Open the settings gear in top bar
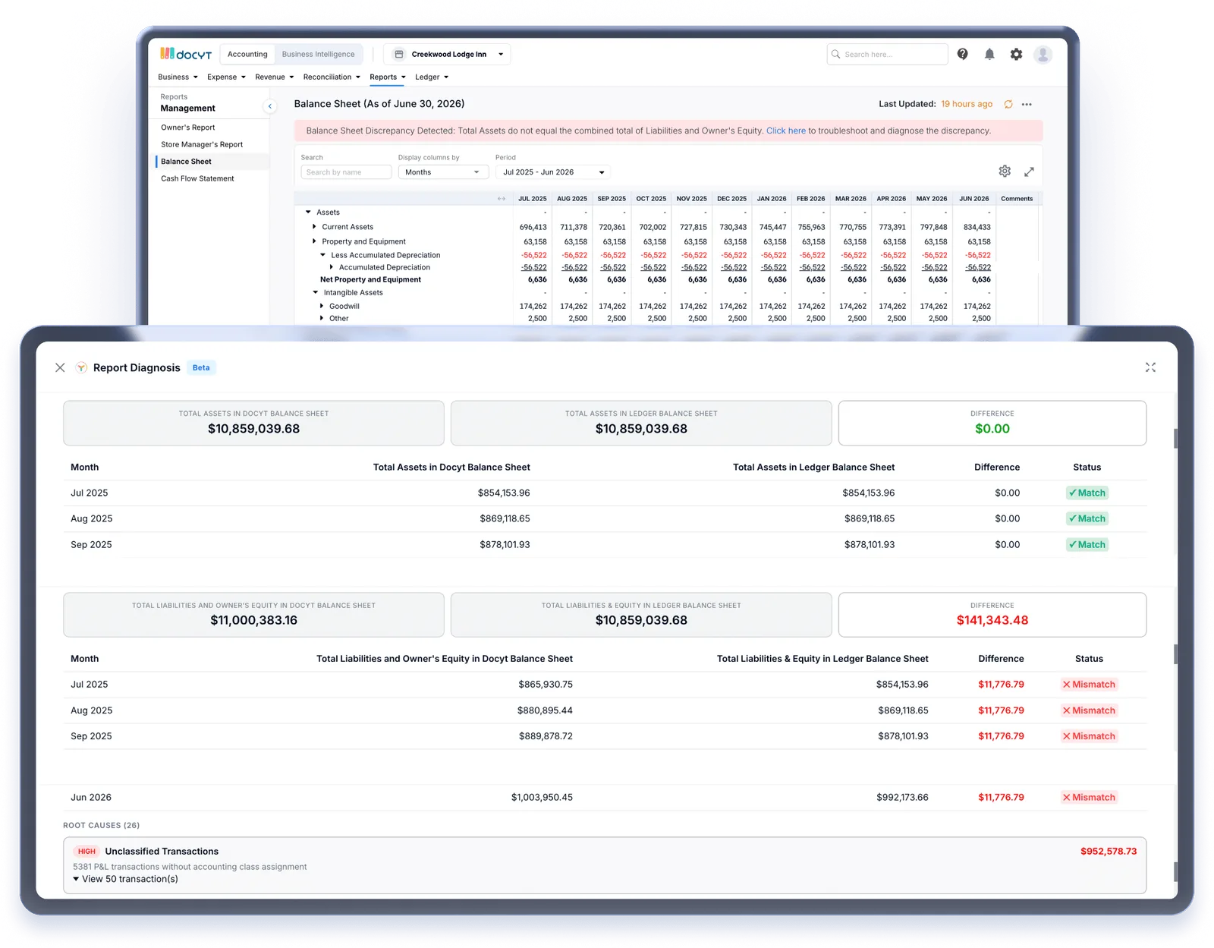The width and height of the screenshot is (1214, 948). coord(1016,54)
